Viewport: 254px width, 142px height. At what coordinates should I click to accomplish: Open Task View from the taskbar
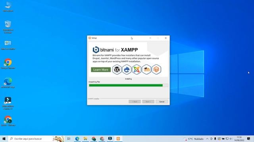(69, 138)
